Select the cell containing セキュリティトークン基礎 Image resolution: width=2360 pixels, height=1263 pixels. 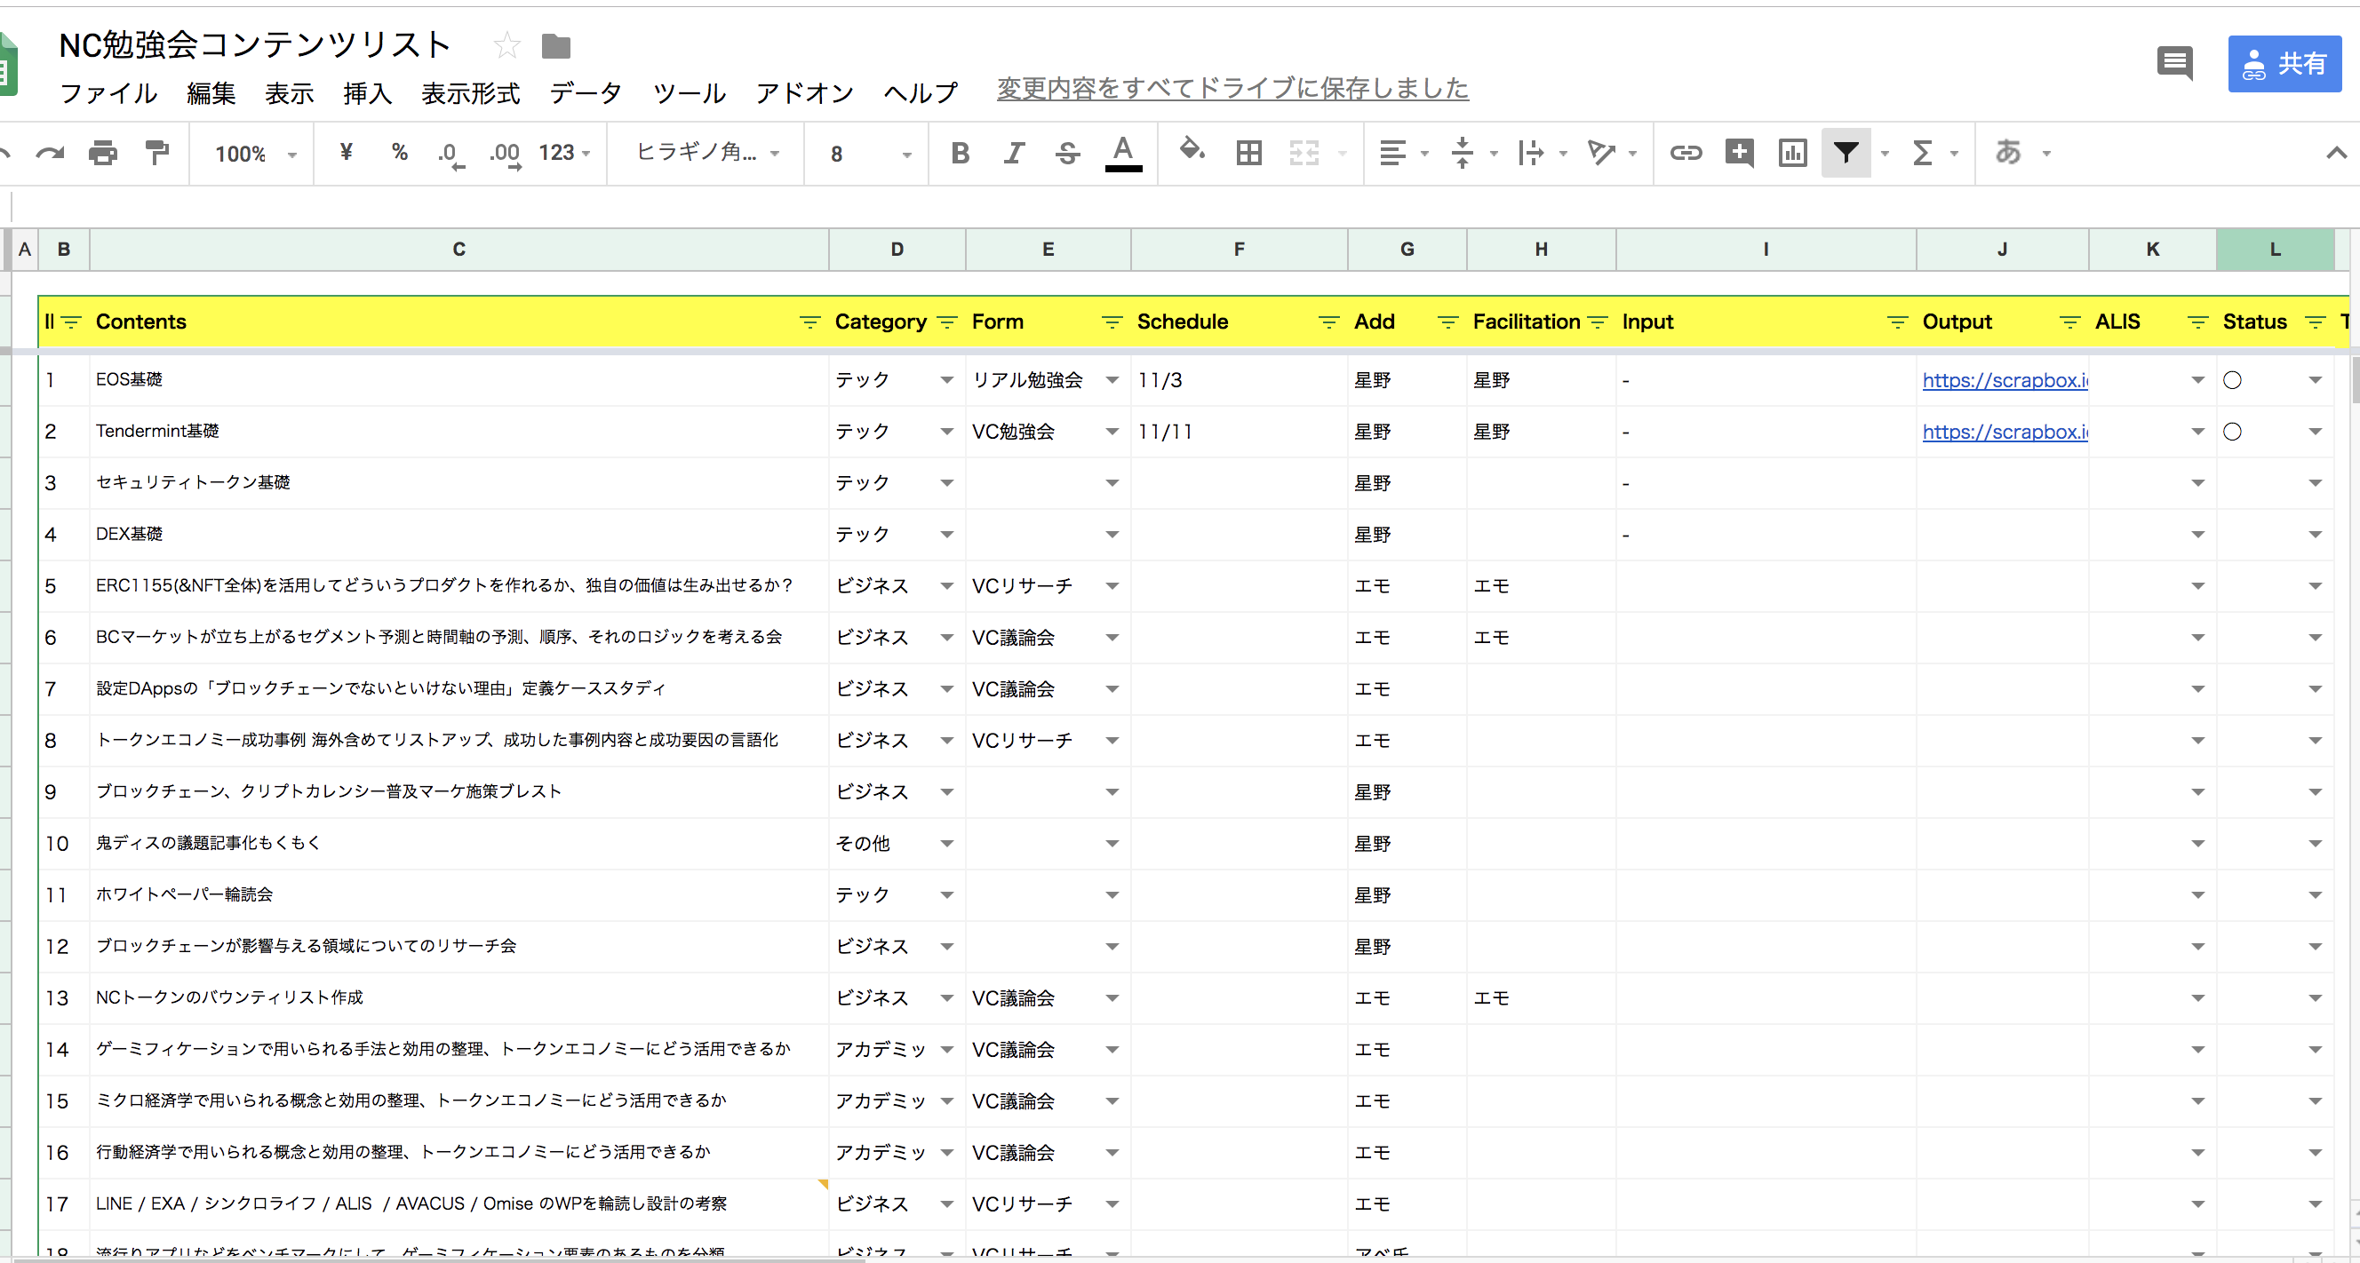point(458,482)
